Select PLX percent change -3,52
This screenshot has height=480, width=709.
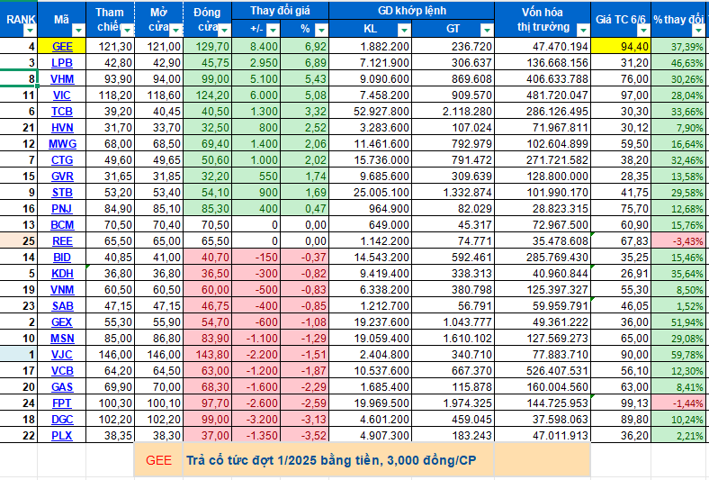305,436
